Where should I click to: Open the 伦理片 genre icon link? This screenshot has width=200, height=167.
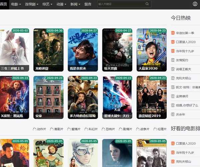pos(160,129)
